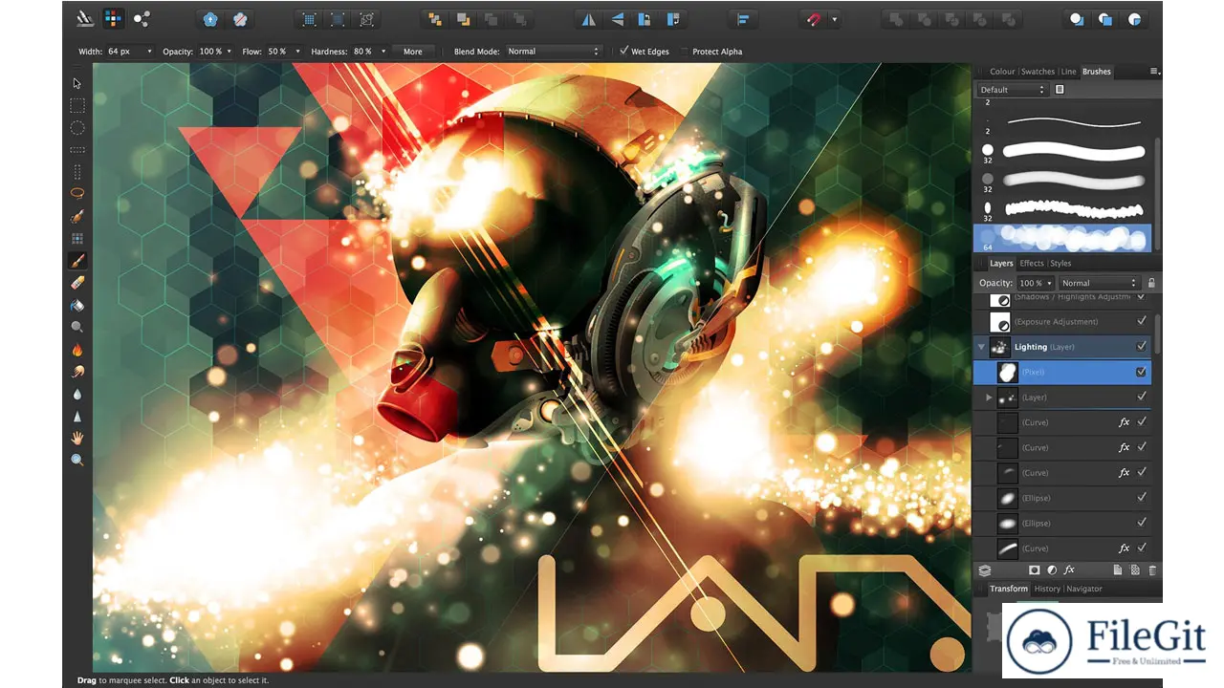Screen dimensions: 1224x688
Task: Click the Flip Horizontal toolbar icon
Action: [x=589, y=18]
